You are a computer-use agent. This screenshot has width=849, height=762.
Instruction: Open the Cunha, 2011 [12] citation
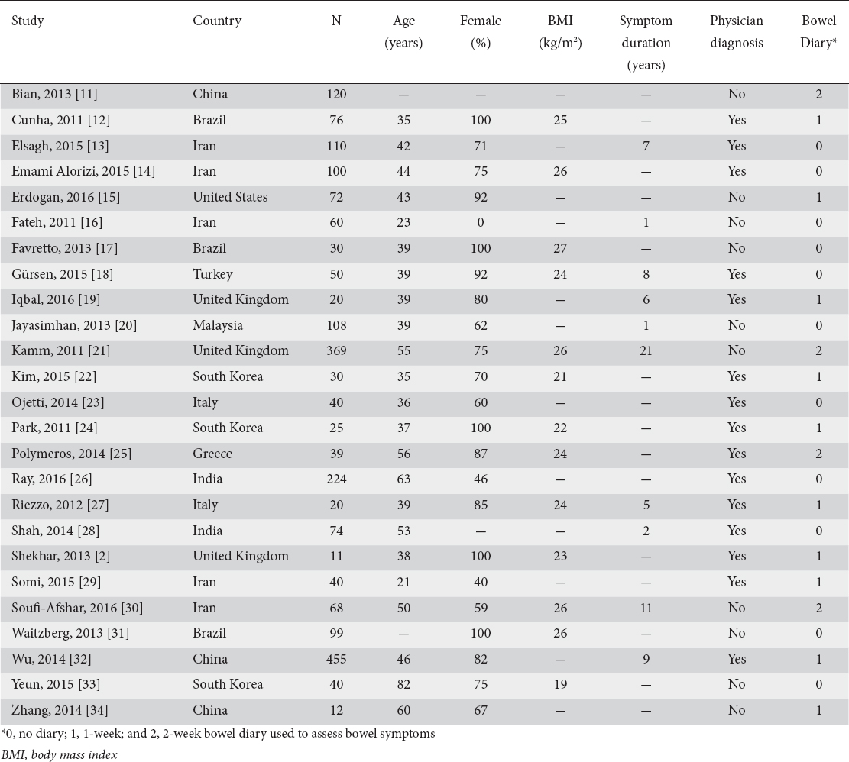click(60, 120)
